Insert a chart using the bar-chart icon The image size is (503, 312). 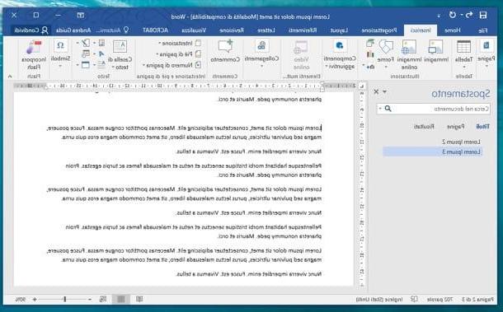pos(370,54)
